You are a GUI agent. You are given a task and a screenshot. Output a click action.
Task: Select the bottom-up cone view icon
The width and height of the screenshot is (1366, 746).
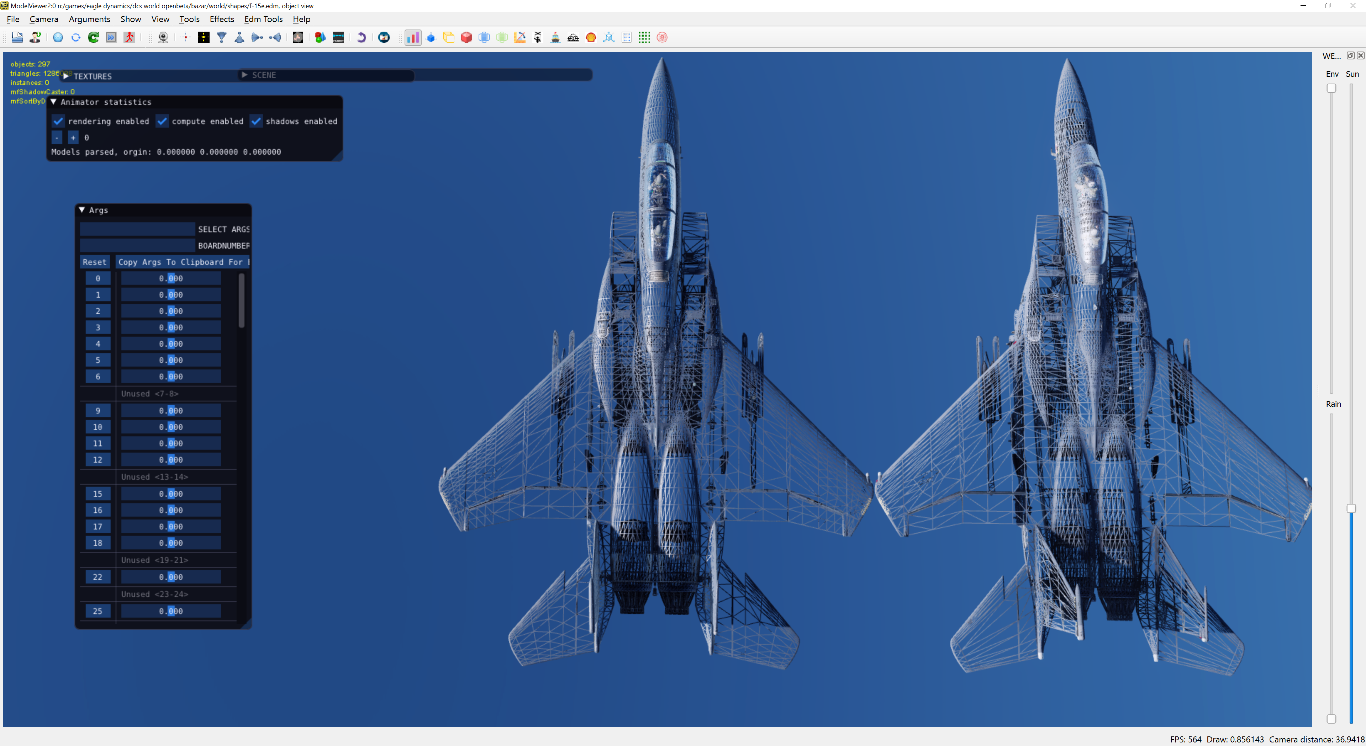[240, 38]
